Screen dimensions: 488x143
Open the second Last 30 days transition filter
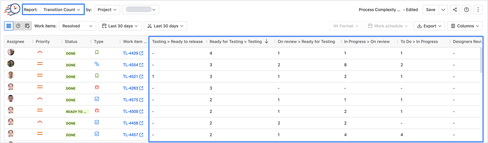165,26
